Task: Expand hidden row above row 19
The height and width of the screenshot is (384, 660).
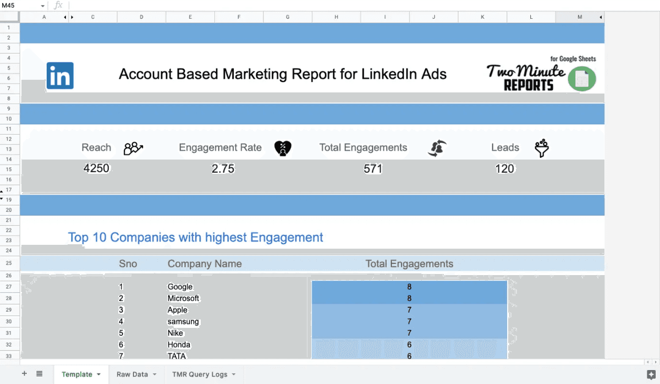Action: tap(2, 198)
